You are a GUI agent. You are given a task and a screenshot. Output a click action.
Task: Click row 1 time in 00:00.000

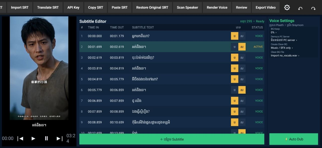click(x=95, y=36)
